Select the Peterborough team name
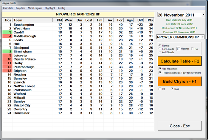This screenshot has width=208, height=140. click(24, 67)
